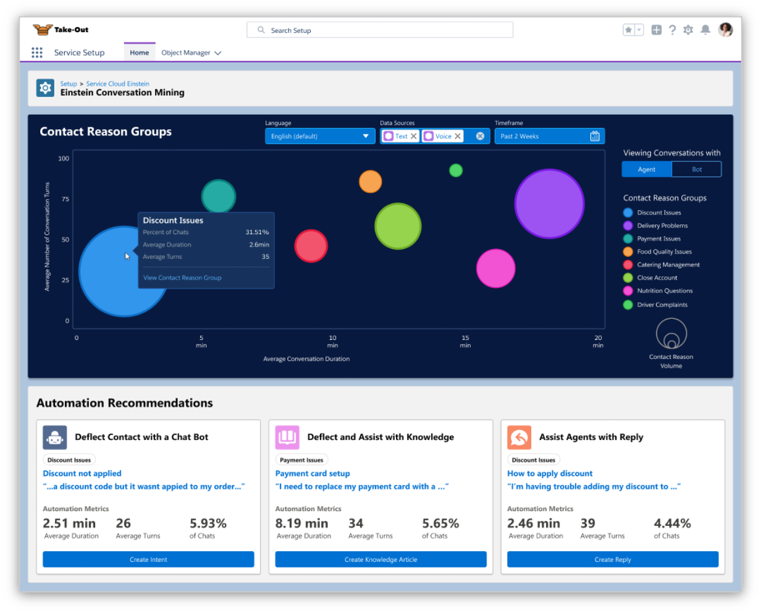Image resolution: width=761 pixels, height=613 pixels.
Task: Switch the conversation view to Bot
Action: pyautogui.click(x=696, y=169)
